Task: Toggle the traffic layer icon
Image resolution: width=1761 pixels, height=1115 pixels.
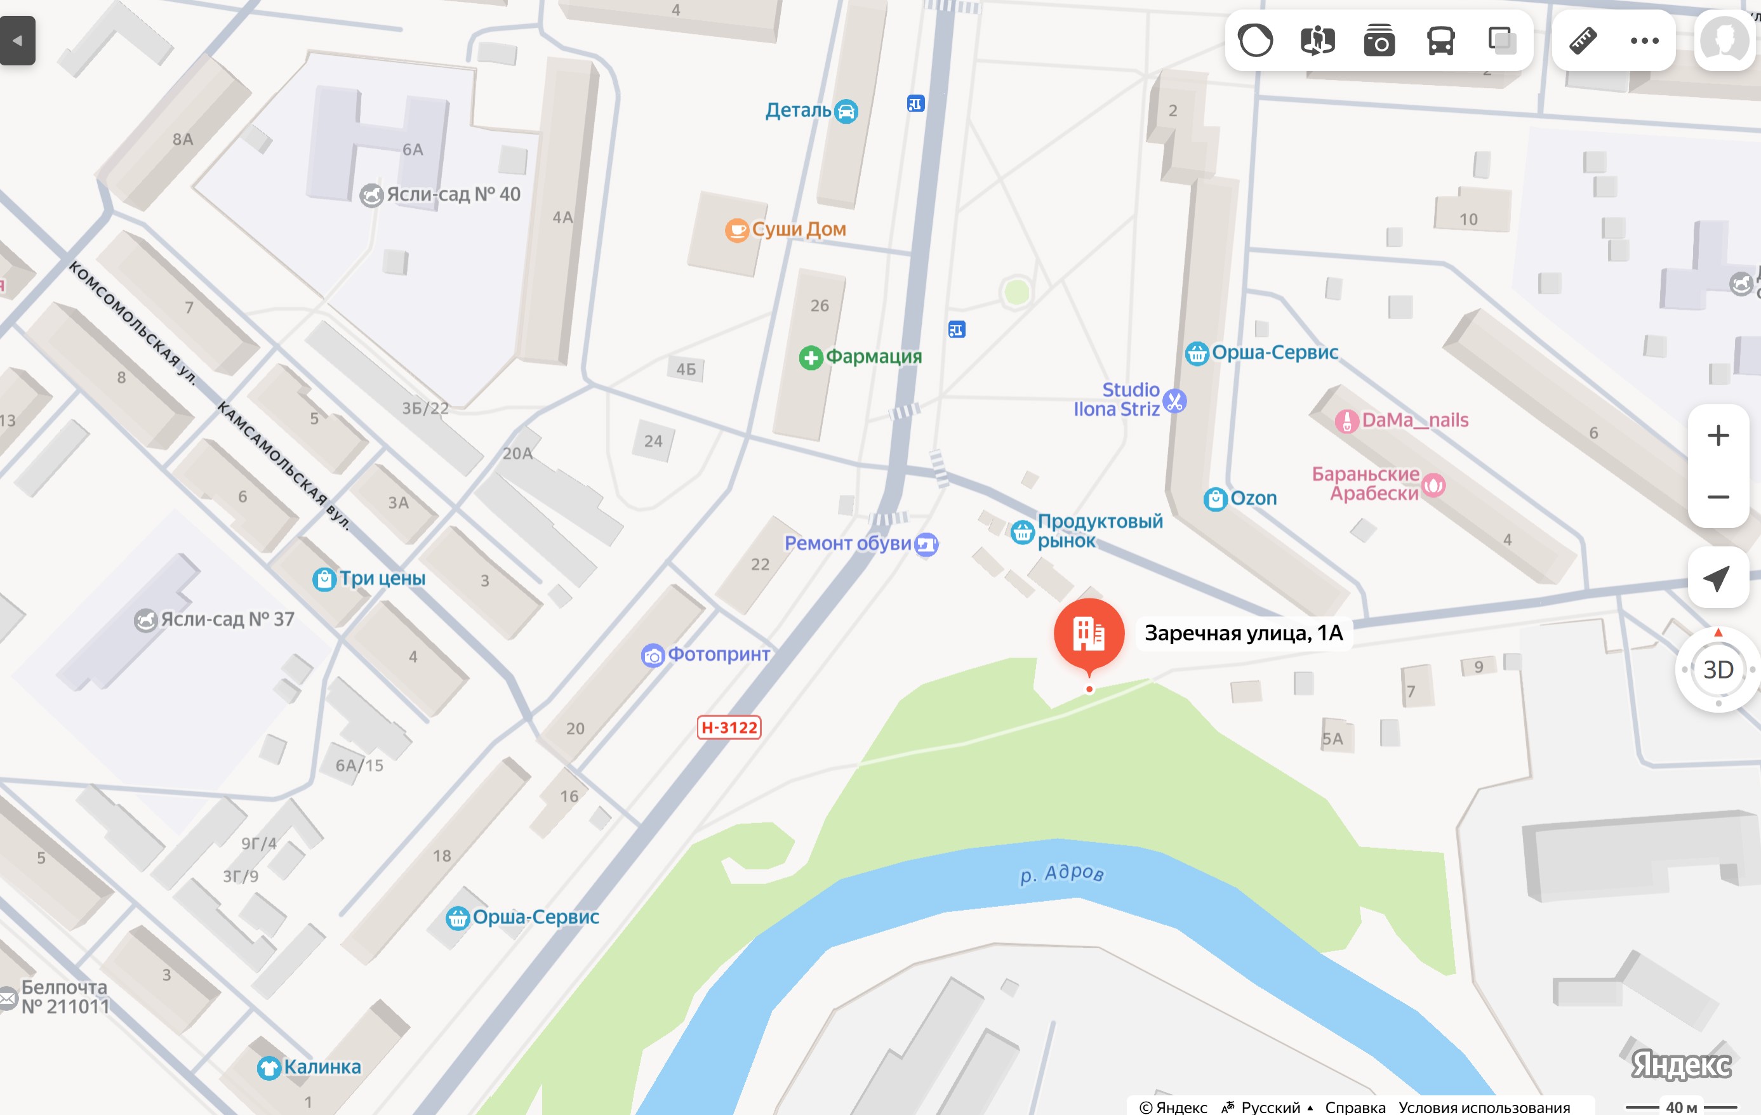Action: [1255, 40]
